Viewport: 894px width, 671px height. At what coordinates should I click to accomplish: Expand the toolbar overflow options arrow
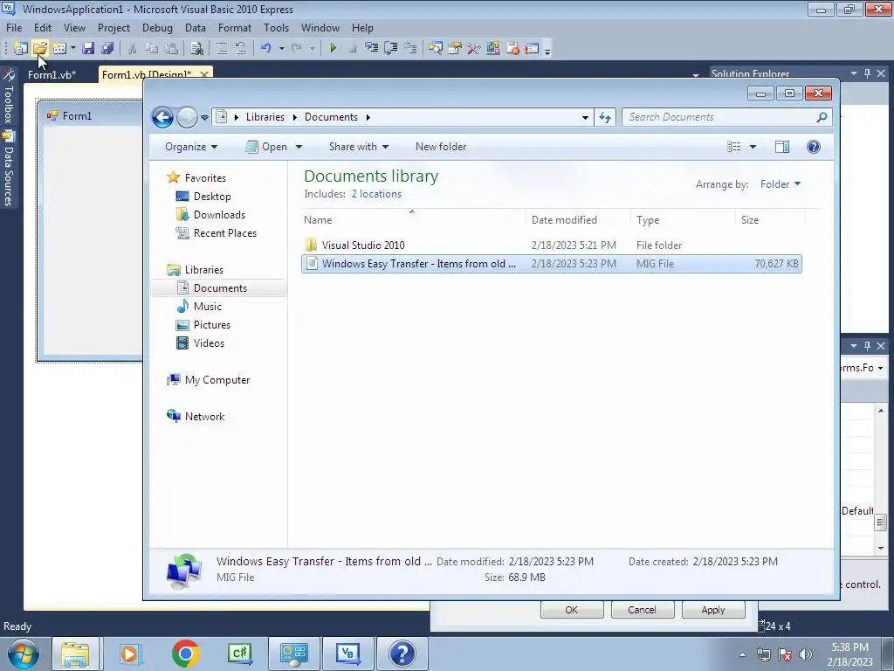547,52
